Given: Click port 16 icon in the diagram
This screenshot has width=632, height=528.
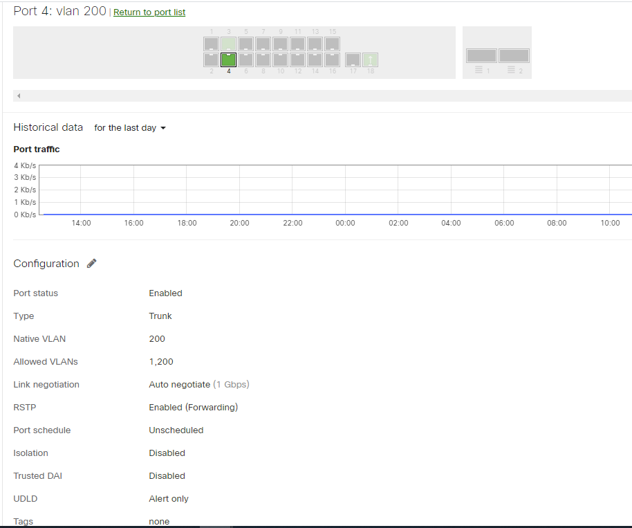Looking at the screenshot, I should pyautogui.click(x=332, y=60).
